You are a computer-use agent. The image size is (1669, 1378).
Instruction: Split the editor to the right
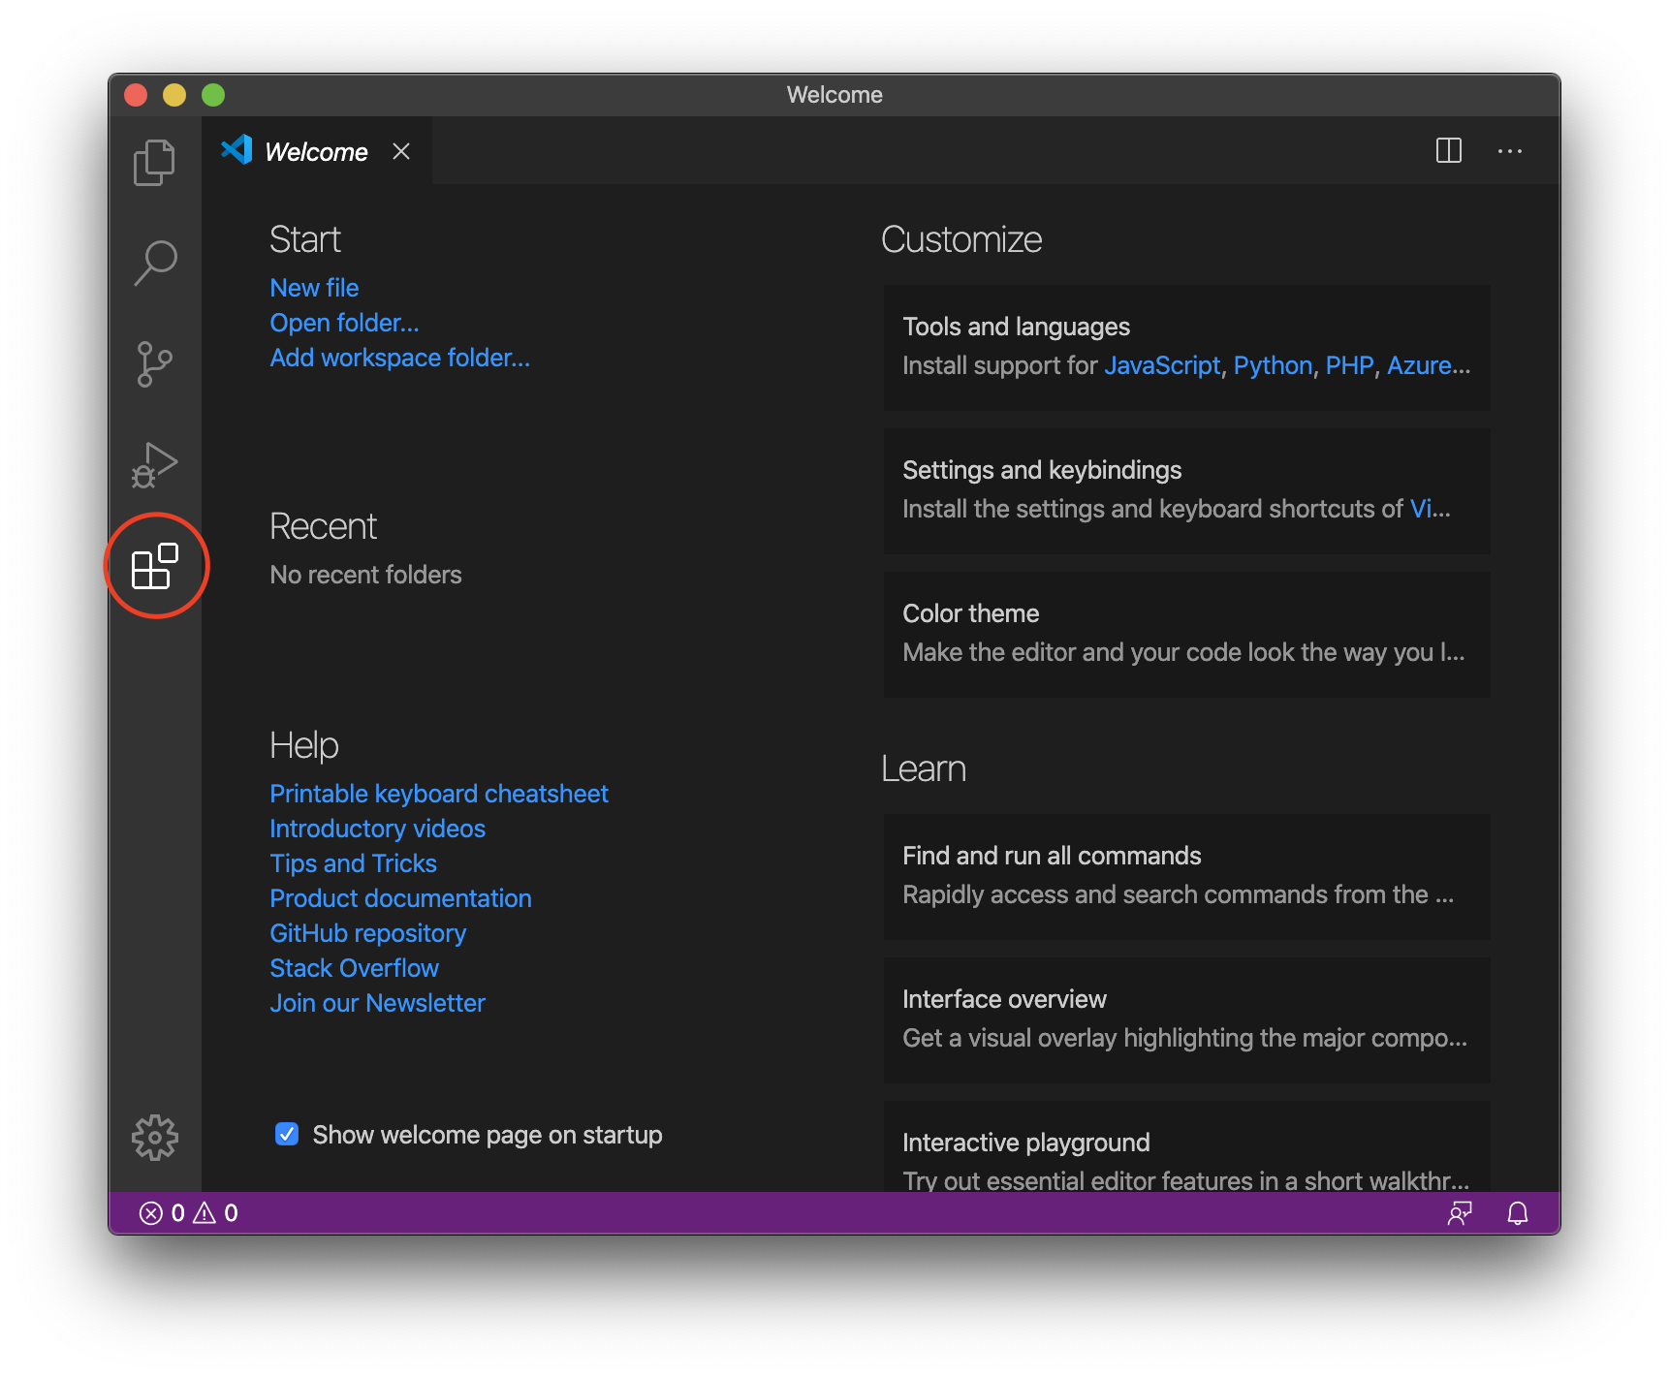[x=1449, y=151]
